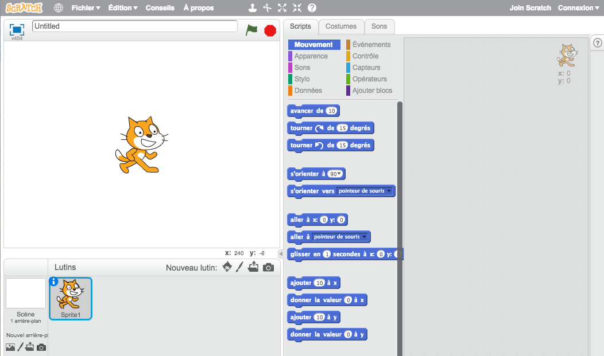Click the Block help question mark tool
Screen dimensions: 604x356
coord(312,7)
